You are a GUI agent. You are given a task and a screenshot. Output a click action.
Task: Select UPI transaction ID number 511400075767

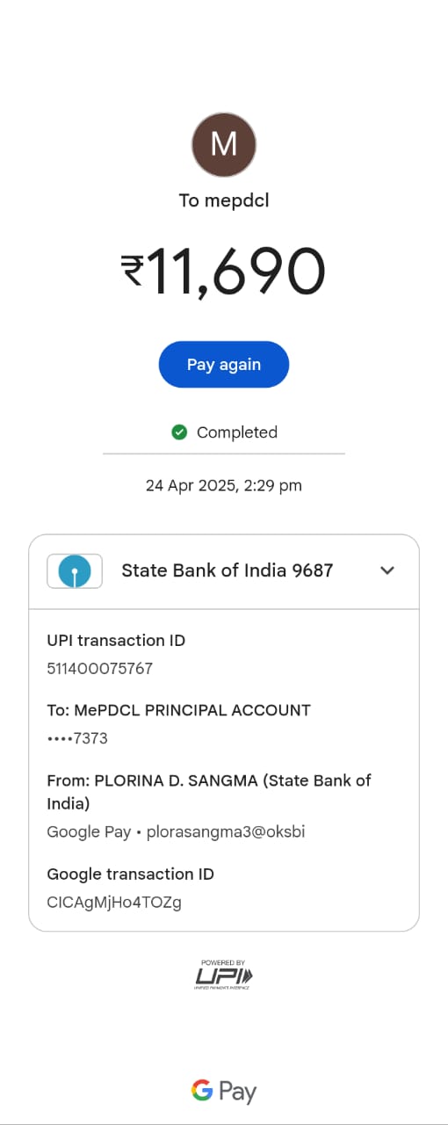click(x=100, y=669)
